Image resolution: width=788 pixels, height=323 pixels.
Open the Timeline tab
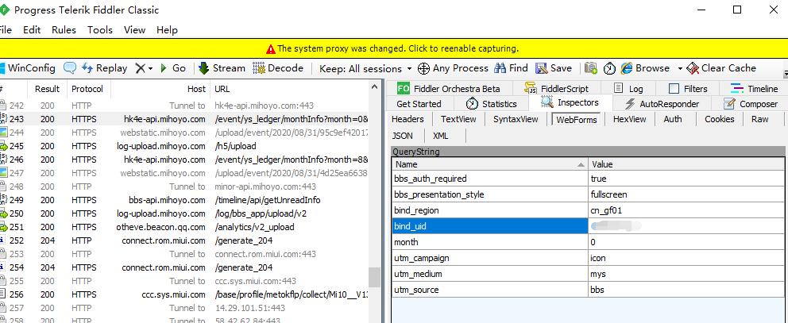pos(754,89)
